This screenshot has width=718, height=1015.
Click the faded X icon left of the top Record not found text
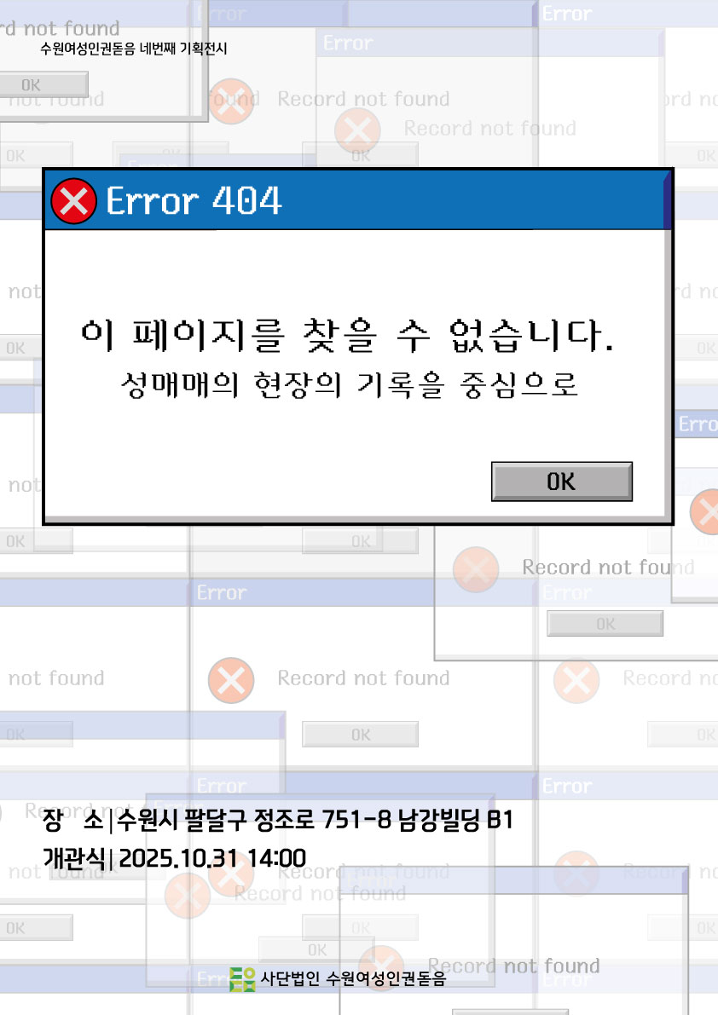(231, 101)
